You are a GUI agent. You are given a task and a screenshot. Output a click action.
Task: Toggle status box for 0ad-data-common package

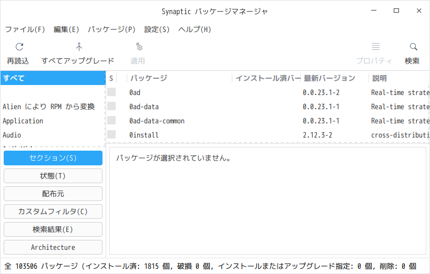[x=111, y=120]
